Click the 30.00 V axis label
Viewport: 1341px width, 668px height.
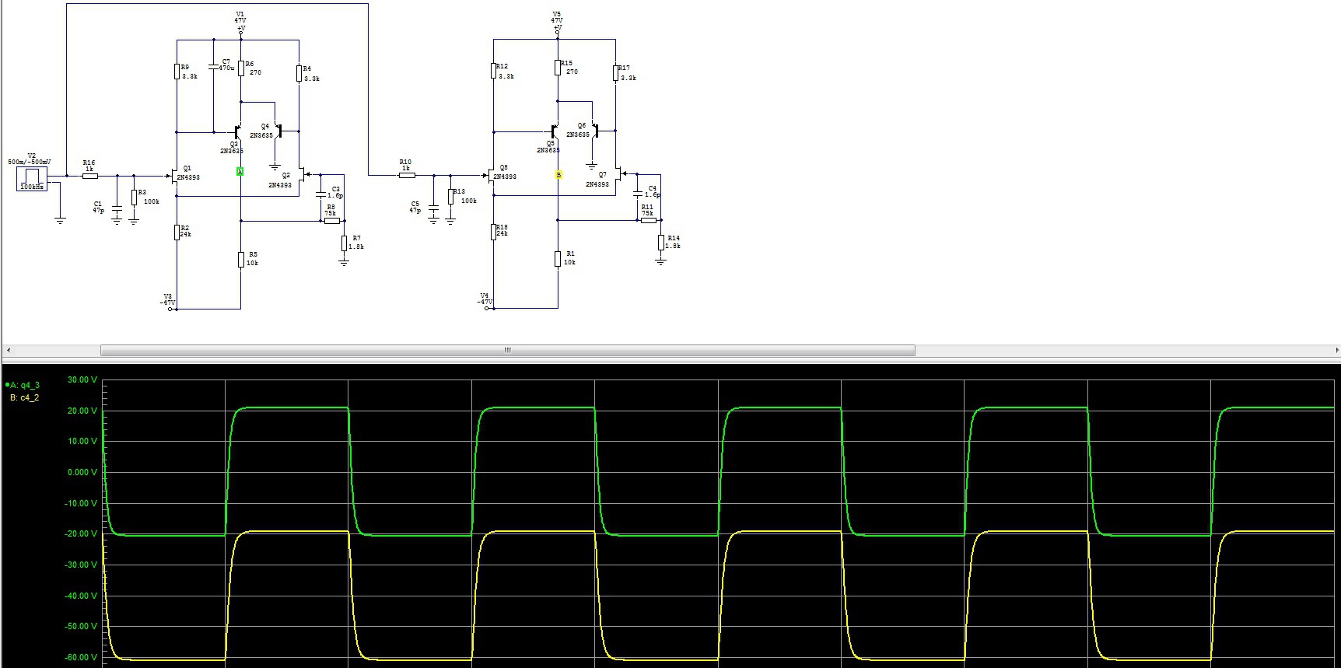[x=82, y=380]
